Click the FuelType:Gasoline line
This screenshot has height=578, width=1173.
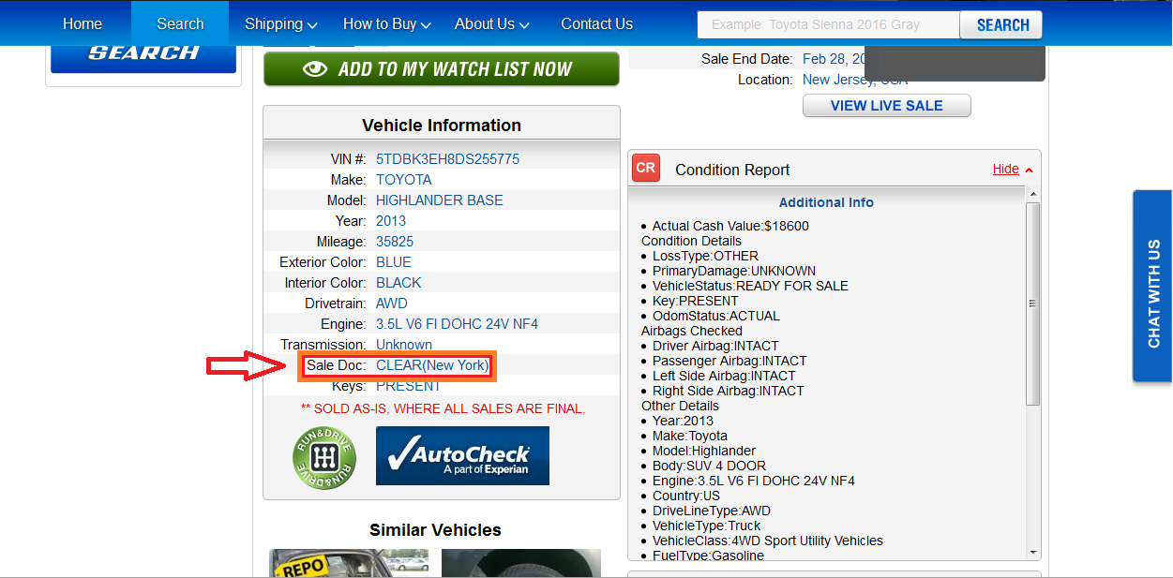click(x=708, y=556)
